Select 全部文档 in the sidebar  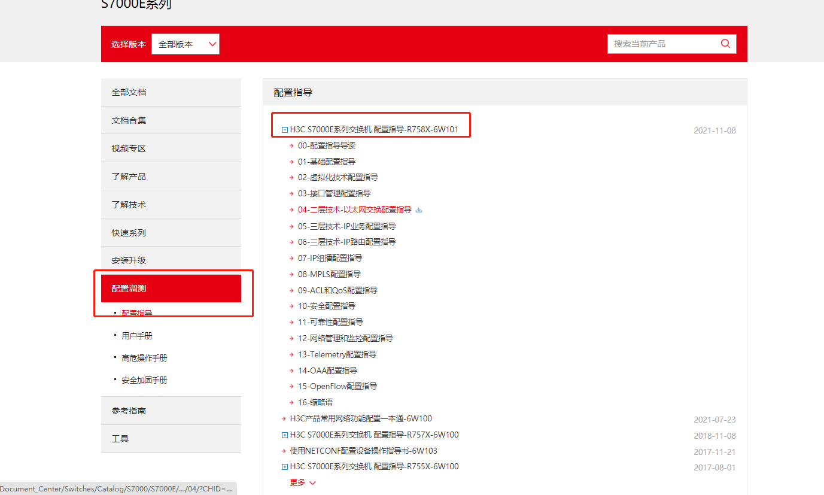(171, 92)
